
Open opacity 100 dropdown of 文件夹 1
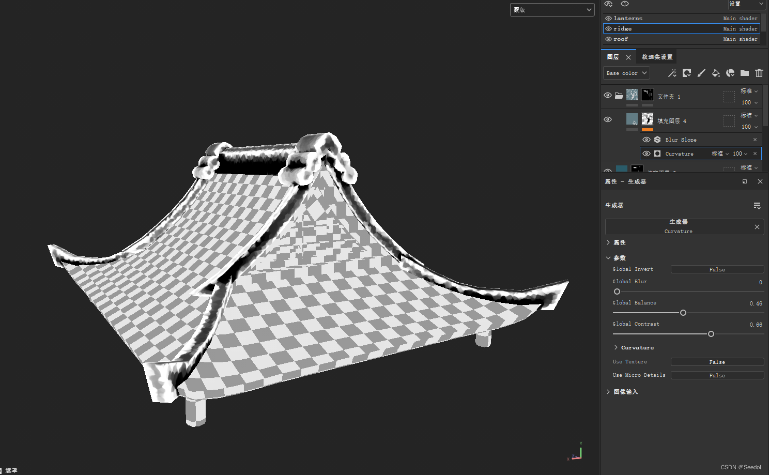click(x=749, y=102)
